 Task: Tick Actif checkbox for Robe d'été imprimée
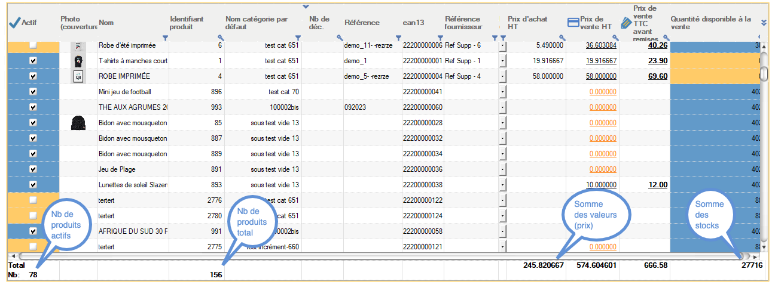tap(33, 45)
